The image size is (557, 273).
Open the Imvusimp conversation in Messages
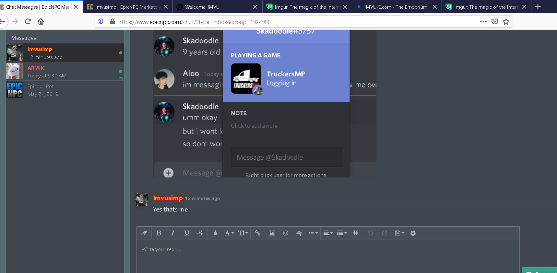coord(65,53)
